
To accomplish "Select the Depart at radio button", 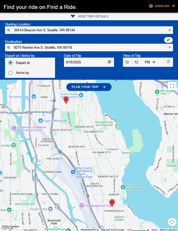I will tap(10, 63).
